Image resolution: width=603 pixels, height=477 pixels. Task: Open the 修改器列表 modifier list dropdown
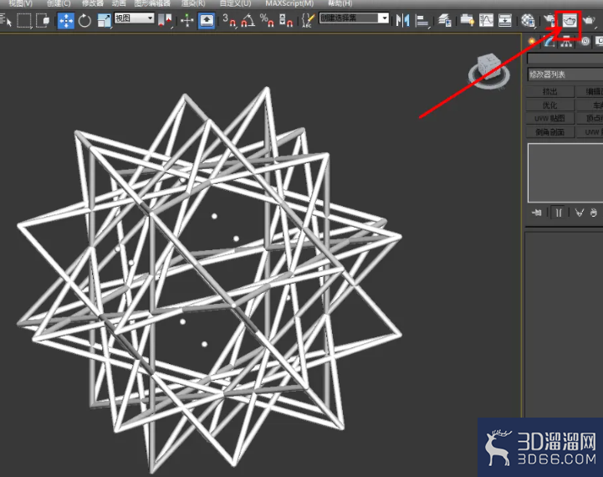[565, 74]
